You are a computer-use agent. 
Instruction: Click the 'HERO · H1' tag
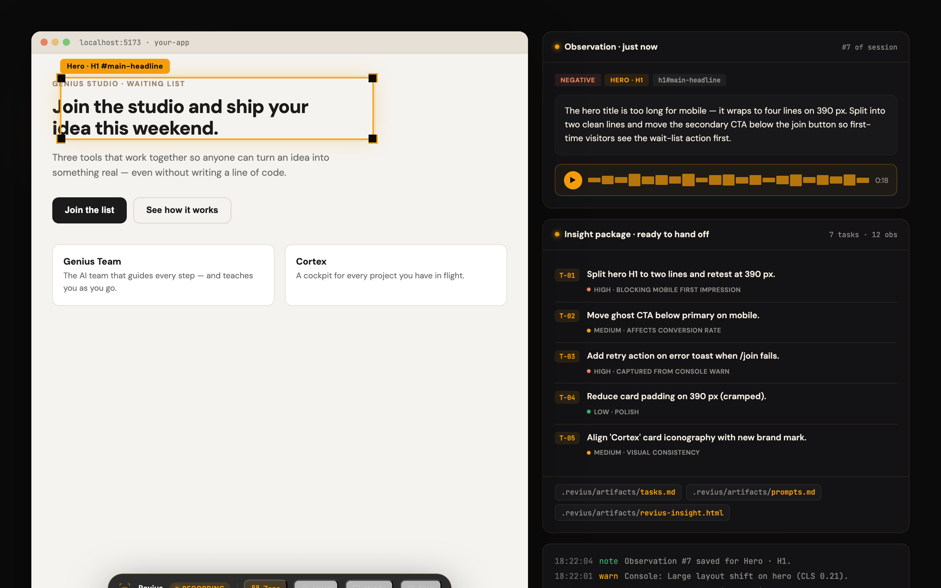[x=626, y=80]
